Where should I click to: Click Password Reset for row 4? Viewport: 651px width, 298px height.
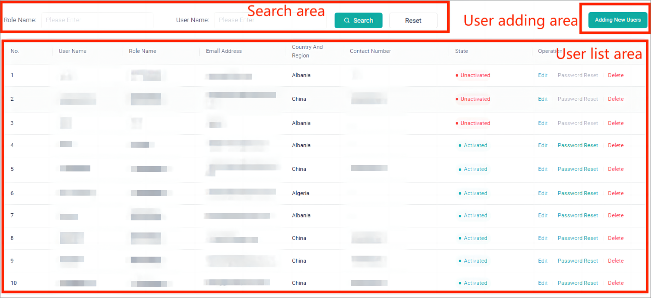(577, 146)
